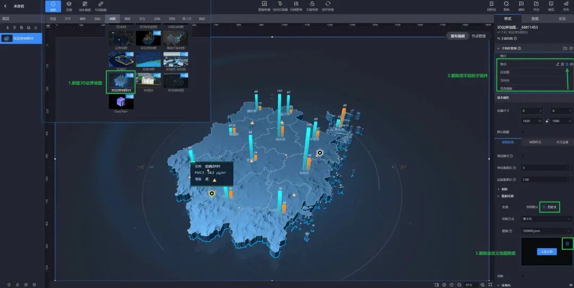
Task: Switch to 画布编辑 canvas mode
Action: pos(458,36)
